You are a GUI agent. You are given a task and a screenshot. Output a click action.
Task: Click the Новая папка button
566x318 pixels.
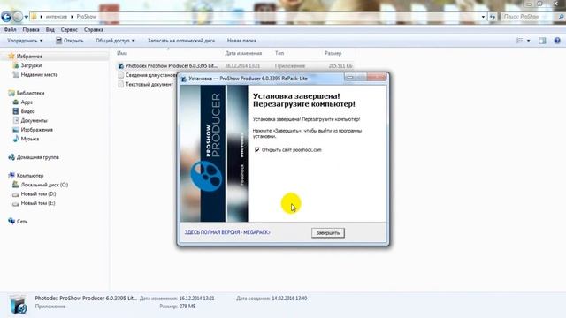coord(241,41)
